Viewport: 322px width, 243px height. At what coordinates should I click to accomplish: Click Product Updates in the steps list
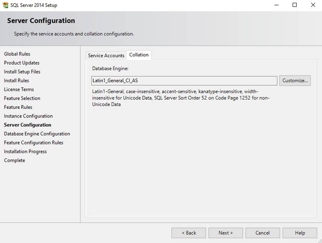pyautogui.click(x=22, y=63)
